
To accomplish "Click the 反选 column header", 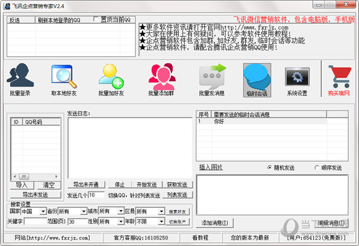I will point(21,20).
